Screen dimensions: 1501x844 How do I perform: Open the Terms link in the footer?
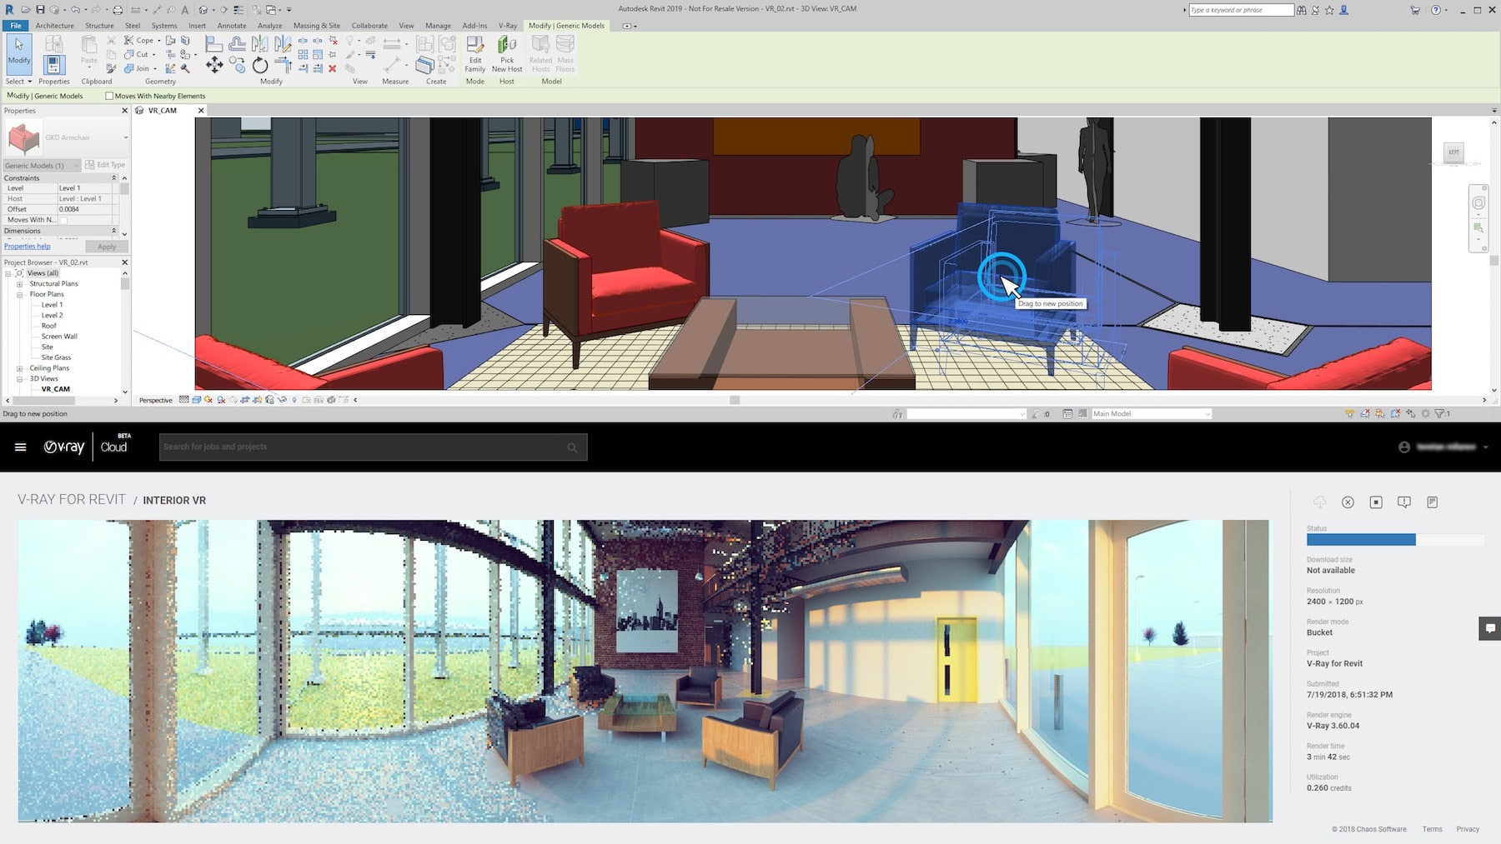1433,829
